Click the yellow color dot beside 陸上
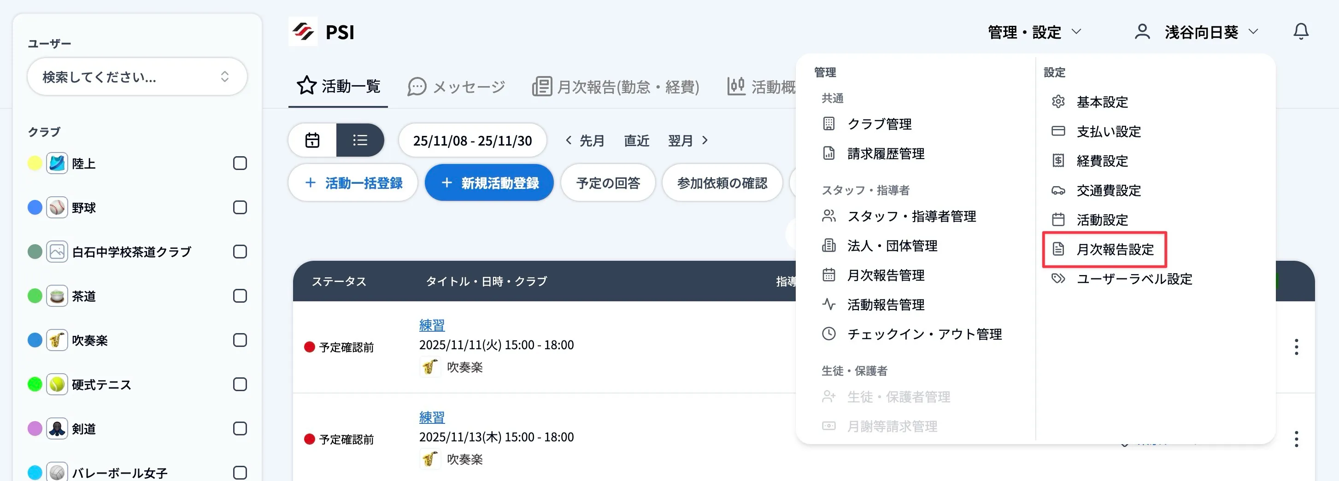1339x481 pixels. coord(34,163)
